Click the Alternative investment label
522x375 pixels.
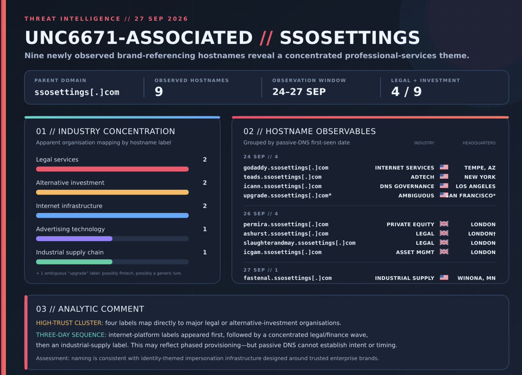[70, 183]
